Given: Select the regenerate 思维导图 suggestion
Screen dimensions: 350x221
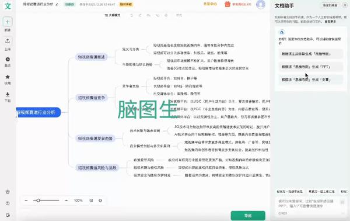Looking at the screenshot, I should [x=310, y=54].
